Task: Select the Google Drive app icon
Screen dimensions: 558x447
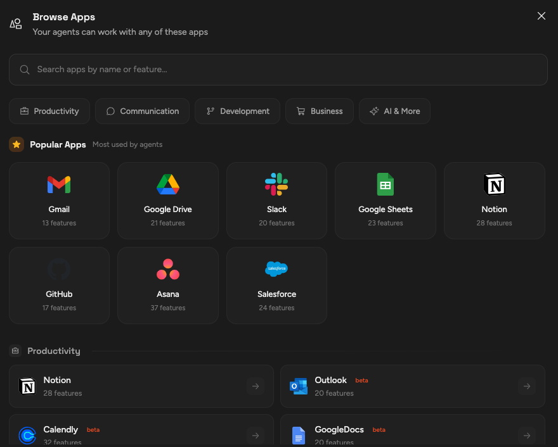Action: [x=168, y=184]
